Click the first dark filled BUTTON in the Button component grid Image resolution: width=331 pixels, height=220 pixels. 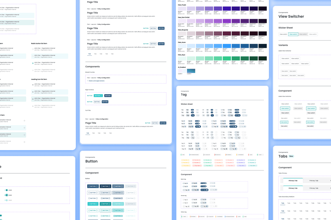93,186
